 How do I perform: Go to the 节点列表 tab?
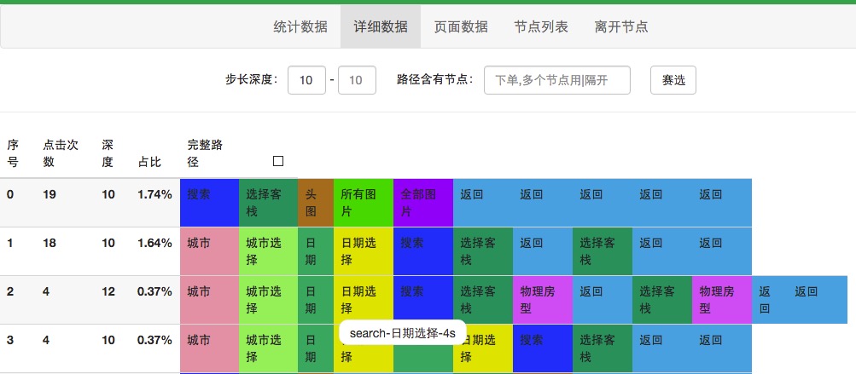click(x=541, y=26)
